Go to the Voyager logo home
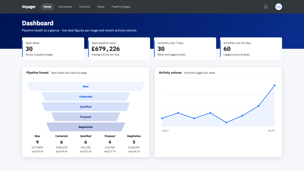Screen dimensions: 304x171 coord(29,7)
